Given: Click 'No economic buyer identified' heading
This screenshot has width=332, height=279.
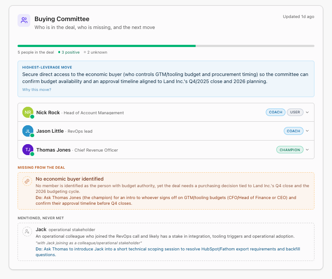Looking at the screenshot, I should [69, 179].
